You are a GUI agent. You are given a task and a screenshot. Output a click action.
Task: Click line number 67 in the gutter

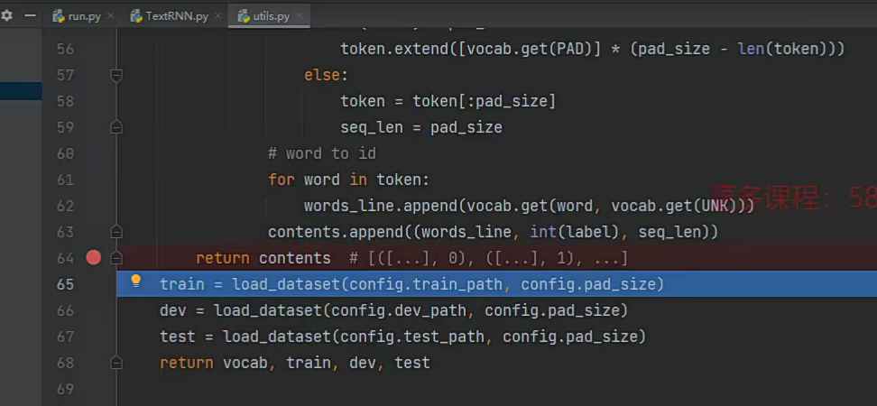pyautogui.click(x=64, y=337)
